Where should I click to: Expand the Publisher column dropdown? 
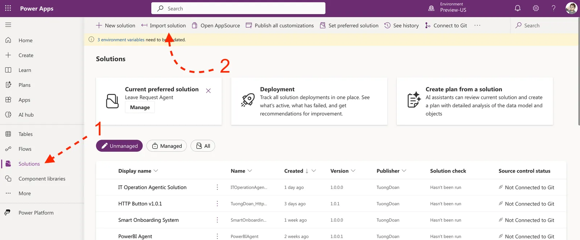pyautogui.click(x=404, y=171)
